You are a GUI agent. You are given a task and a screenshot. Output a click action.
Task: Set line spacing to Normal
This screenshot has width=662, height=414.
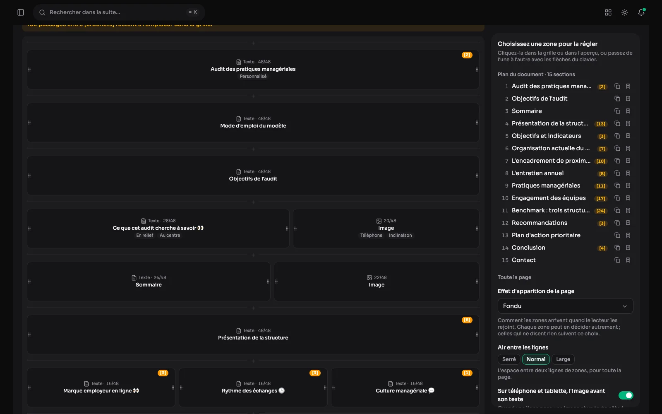pos(536,359)
